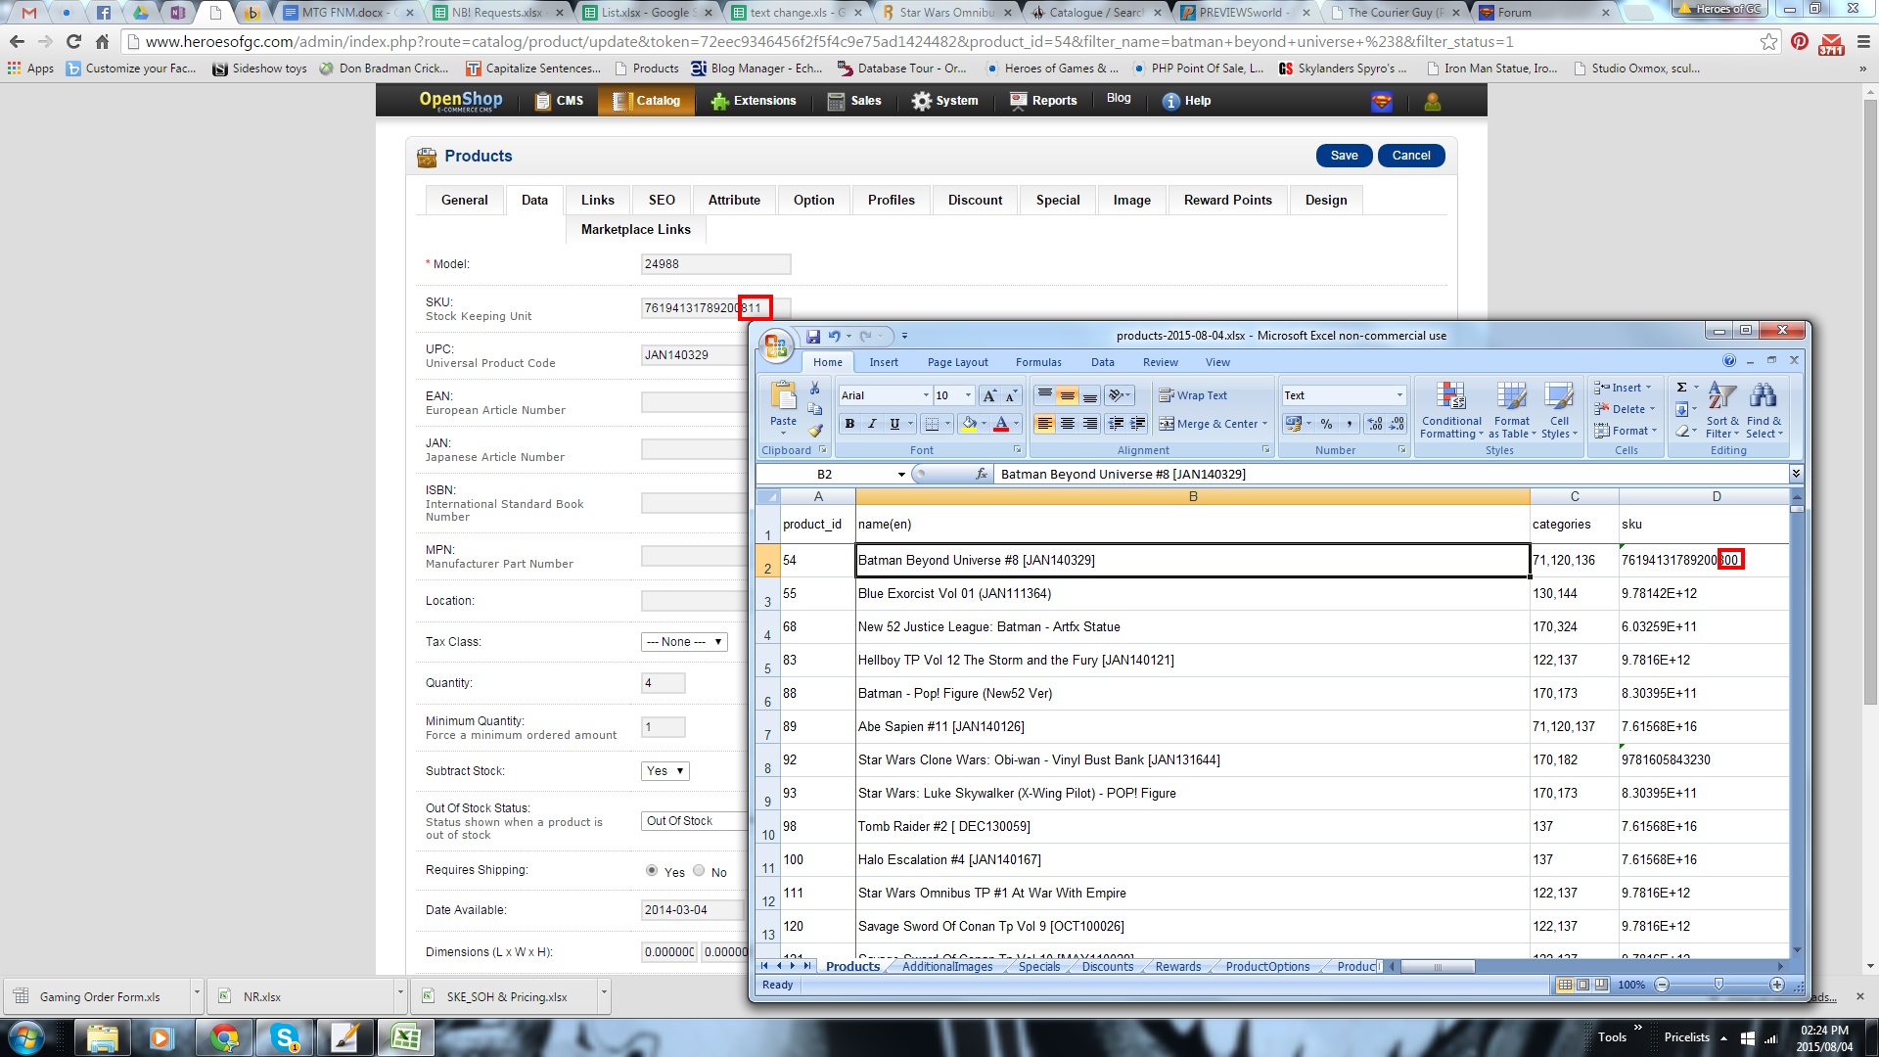Switch to Page Layout view icon
Image resolution: width=1879 pixels, height=1057 pixels.
(1582, 985)
